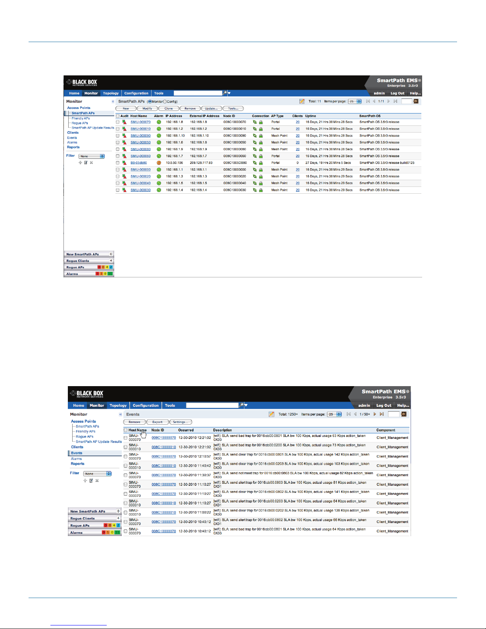This screenshot has width=486, height=629.
Task: Click the green Alarms count 11 on the SmartPath APs screen
Action: click(110, 274)
